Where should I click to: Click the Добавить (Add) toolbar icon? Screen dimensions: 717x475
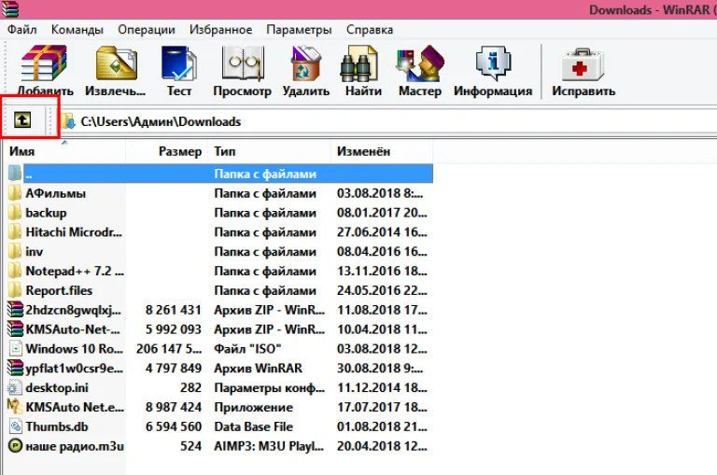click(x=45, y=71)
